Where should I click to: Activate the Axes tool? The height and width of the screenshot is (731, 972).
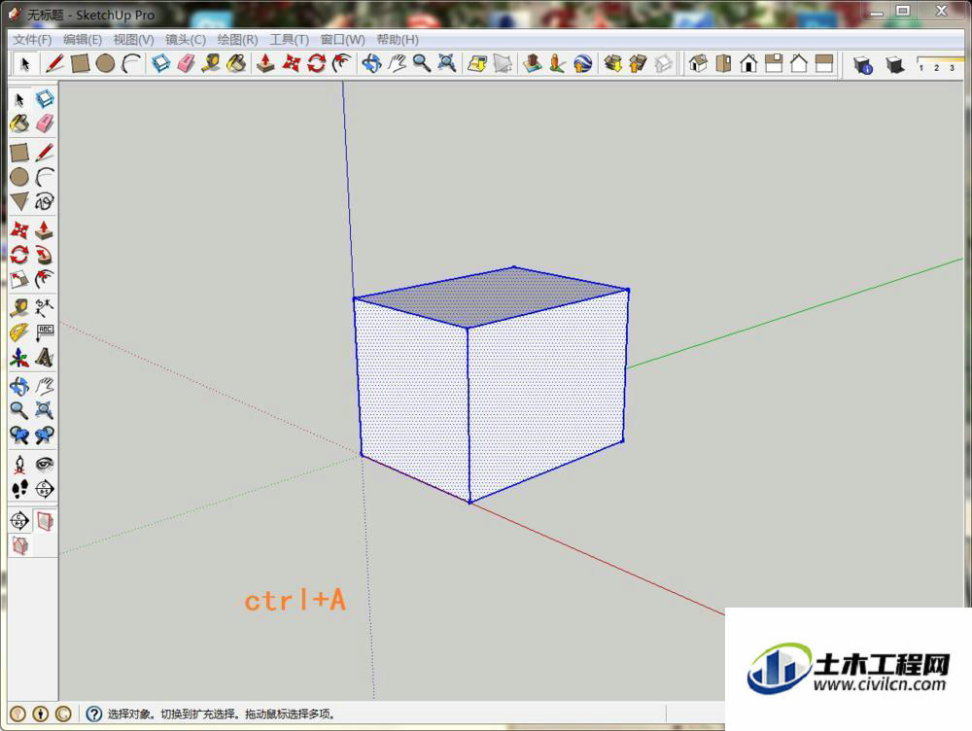point(19,358)
